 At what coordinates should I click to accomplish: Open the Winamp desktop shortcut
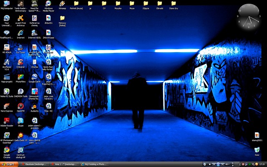pyautogui.click(x=62, y=5)
